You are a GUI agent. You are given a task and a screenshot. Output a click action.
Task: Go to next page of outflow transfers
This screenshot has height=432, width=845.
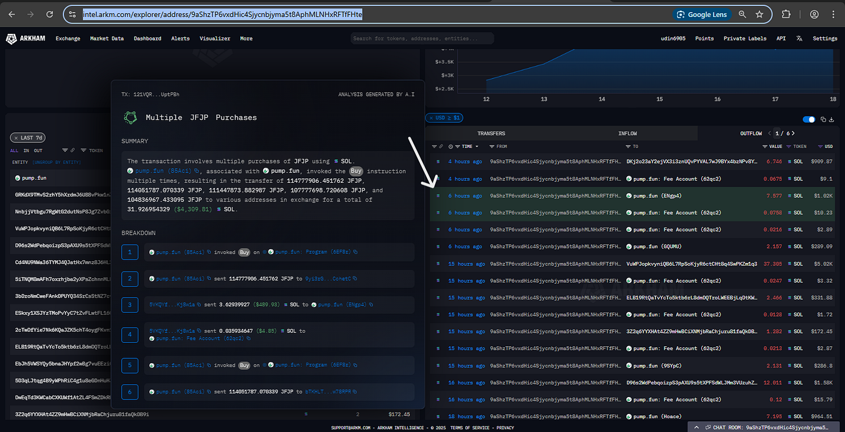click(793, 133)
